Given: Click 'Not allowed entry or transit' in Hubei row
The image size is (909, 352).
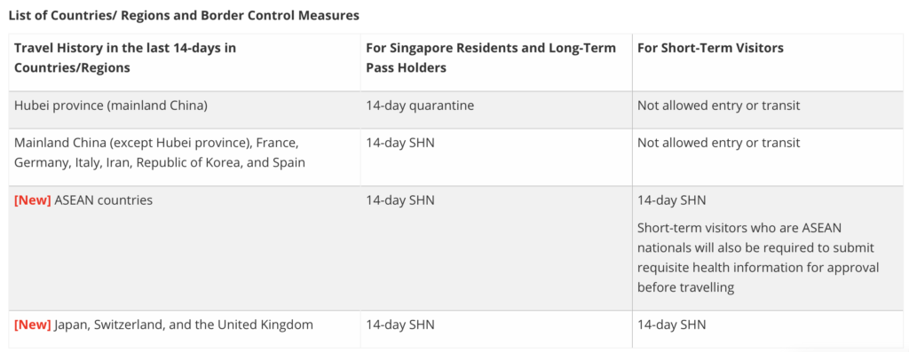Looking at the screenshot, I should pos(718,106).
